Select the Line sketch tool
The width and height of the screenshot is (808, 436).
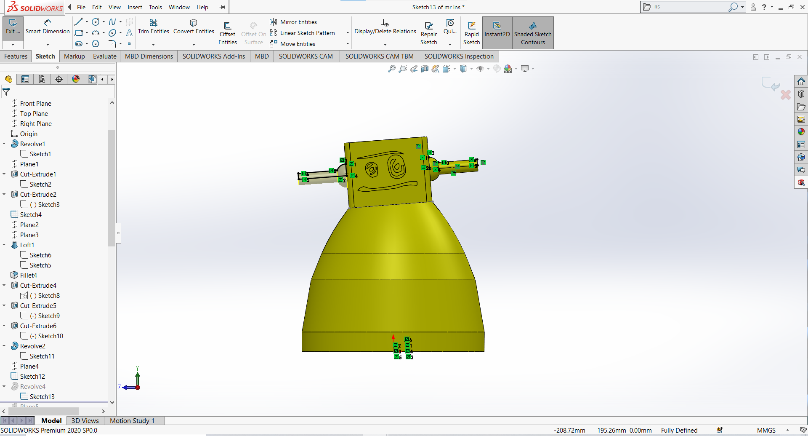79,22
